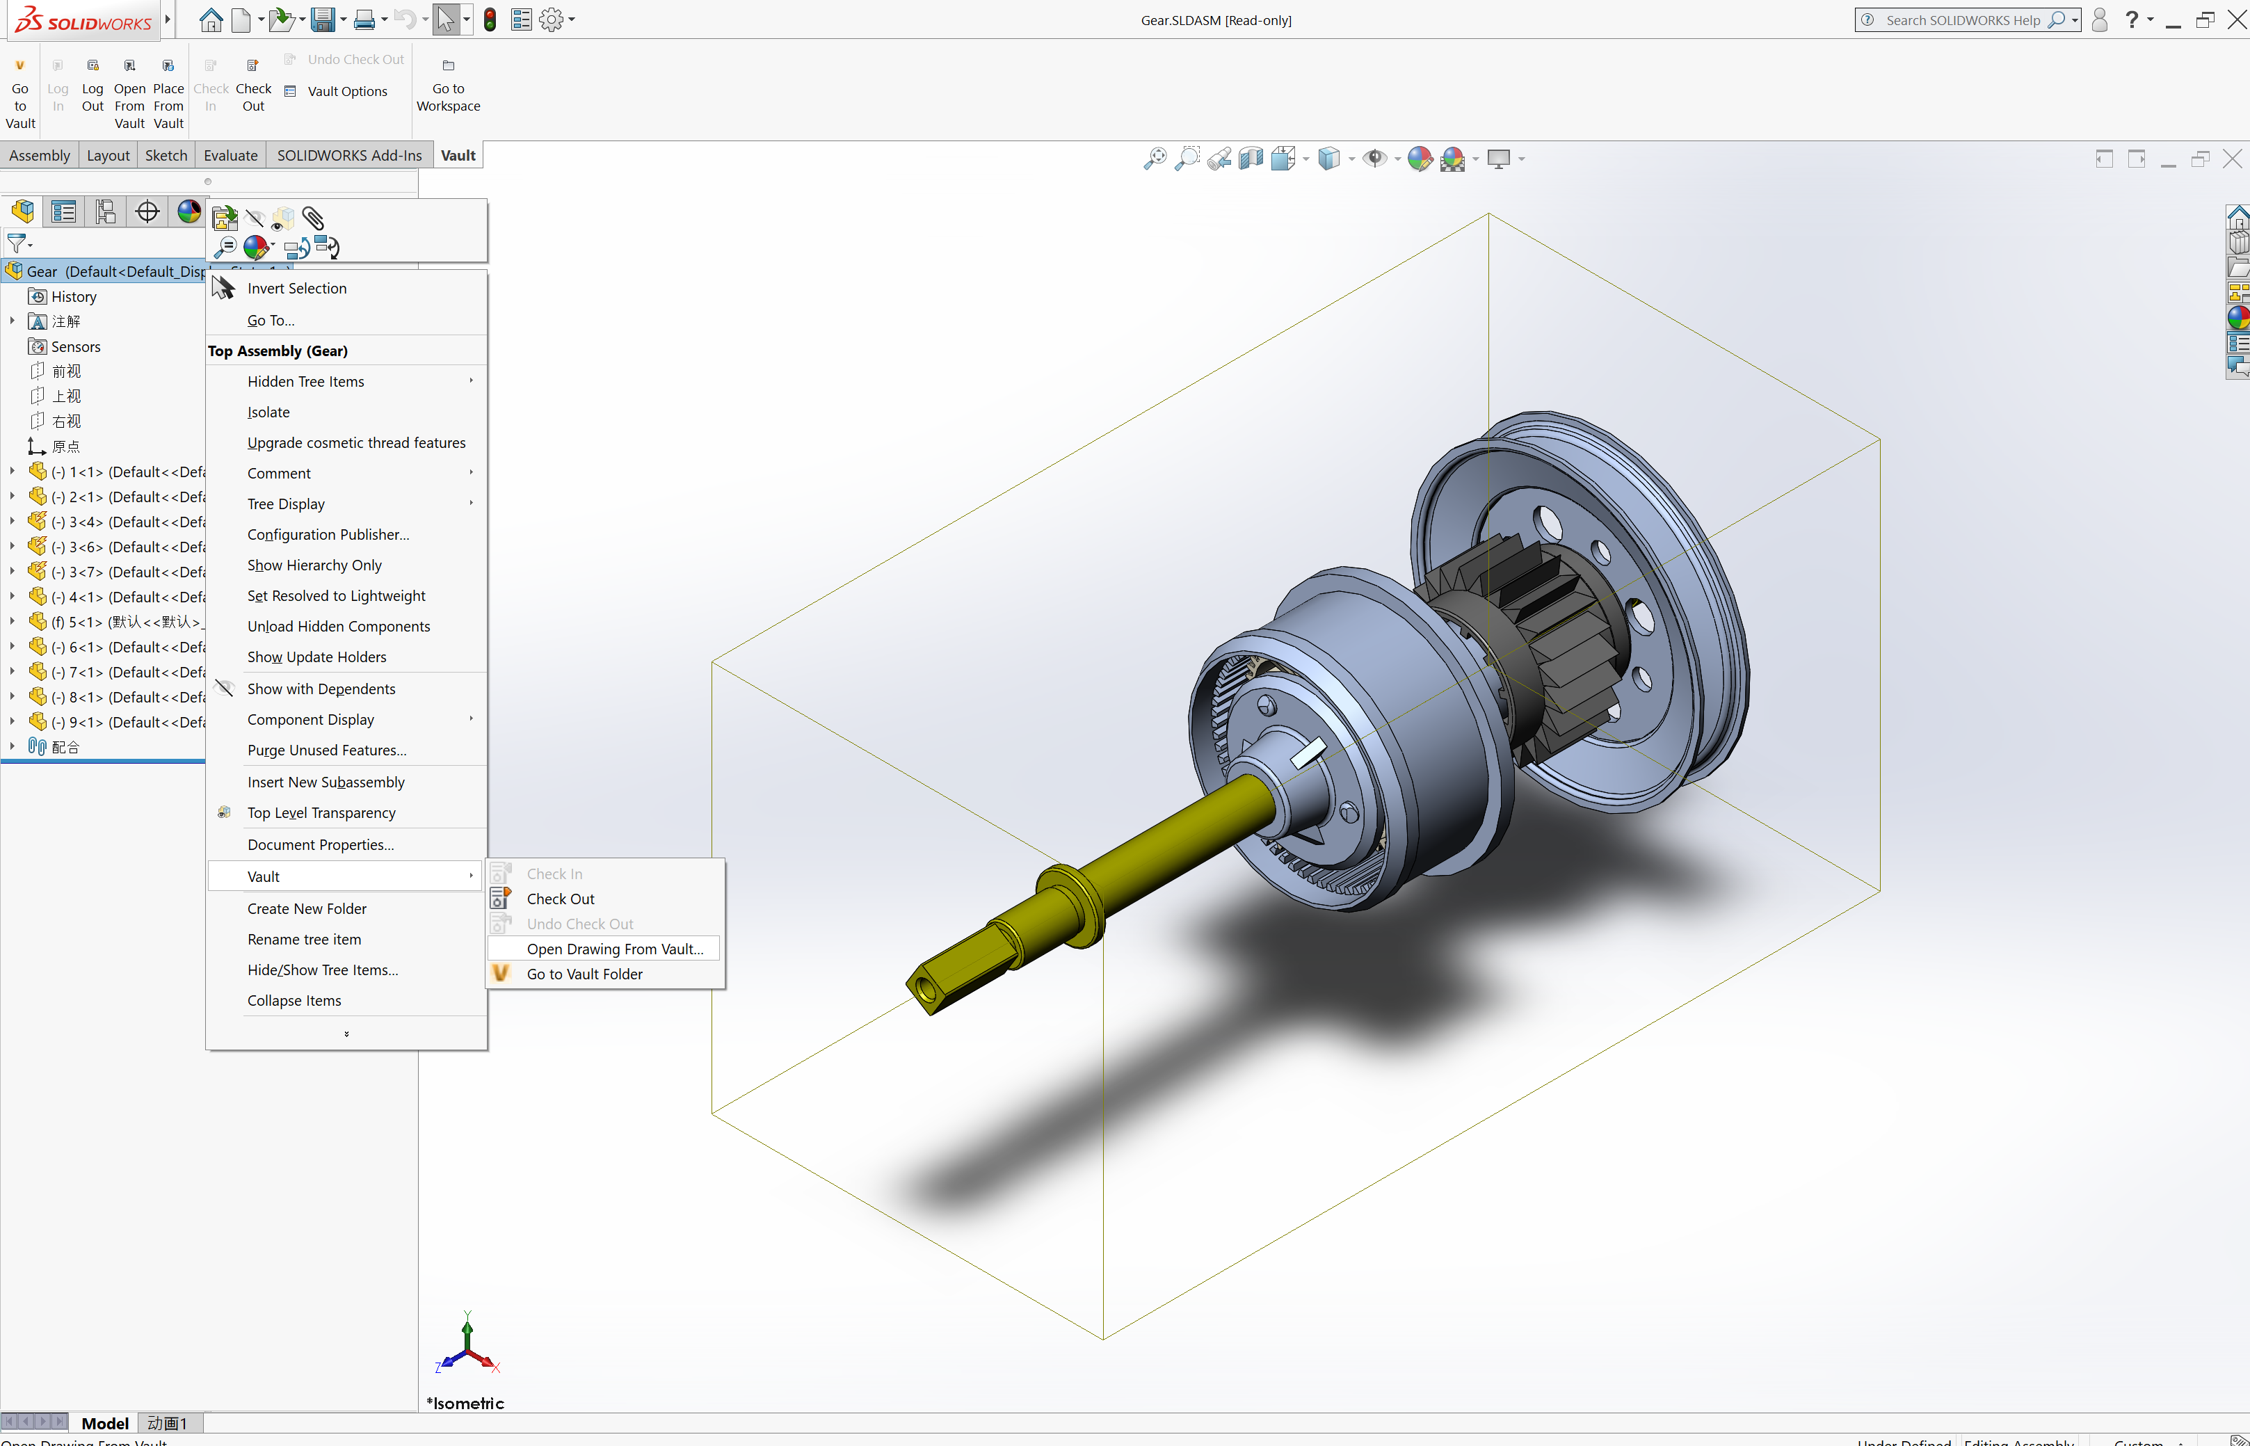Open the Hide/Show Items eye dropdown arrow
The width and height of the screenshot is (2250, 1446).
click(x=1398, y=160)
